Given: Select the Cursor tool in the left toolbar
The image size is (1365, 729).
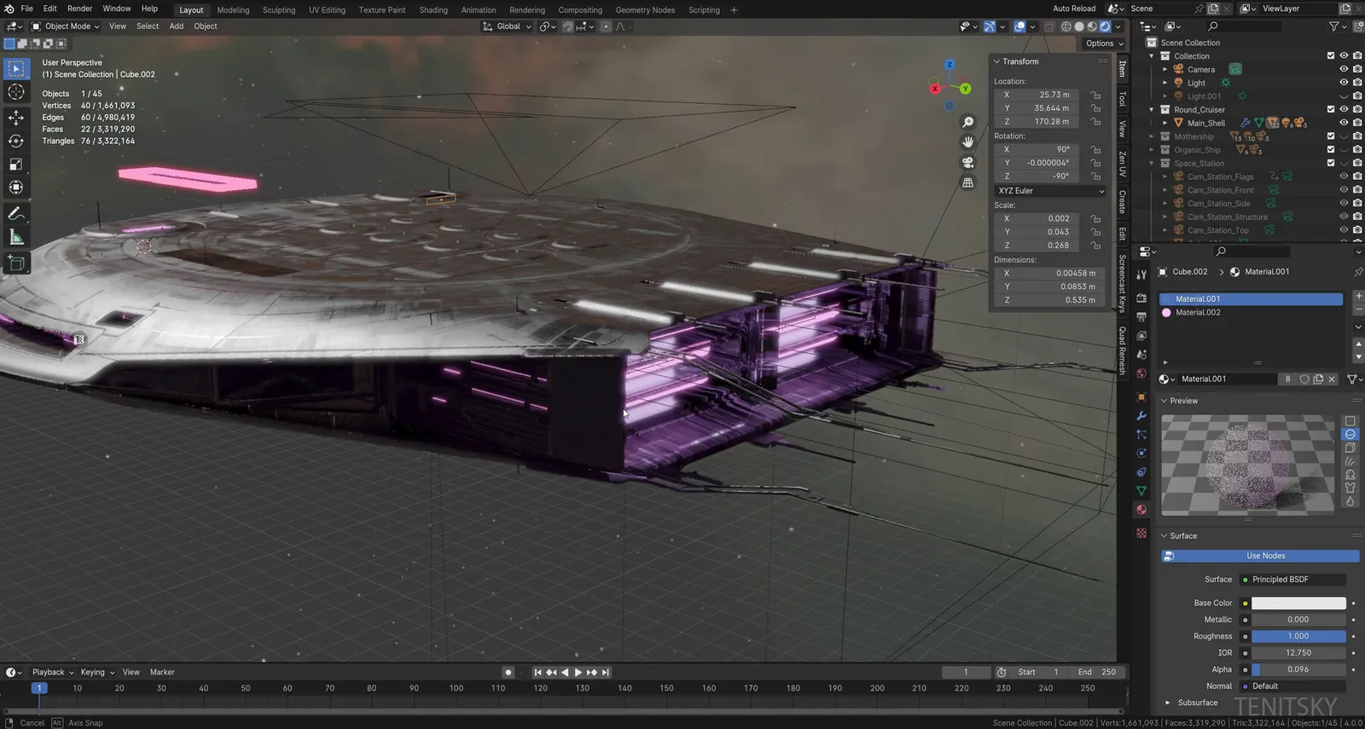Looking at the screenshot, I should [x=16, y=92].
